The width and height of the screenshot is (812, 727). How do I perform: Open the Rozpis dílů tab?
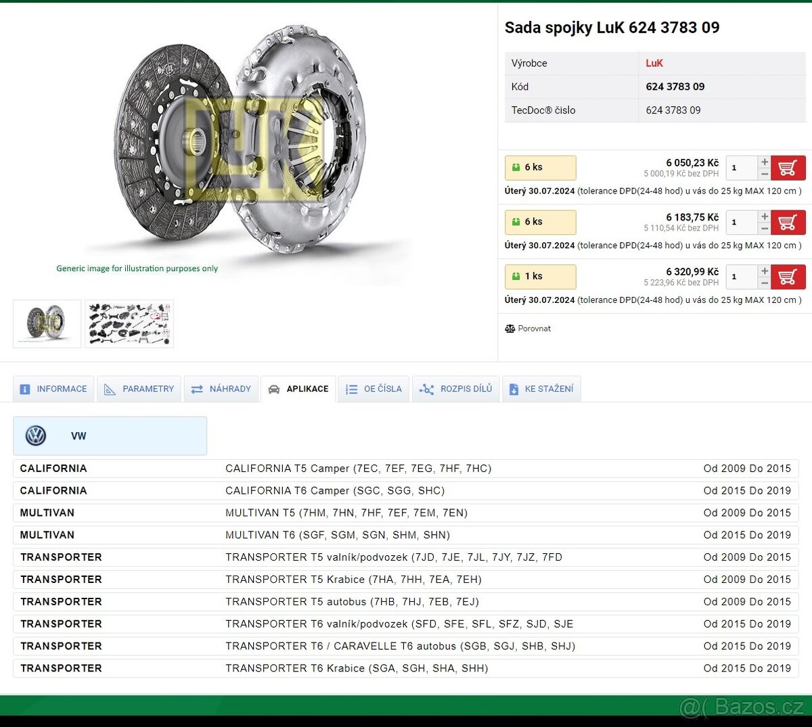tap(455, 389)
